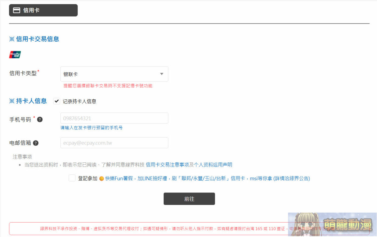This screenshot has height=237, width=377.
Task: Click the 请输入在发卡银行预留的手机号 hint text
Action: pyautogui.click(x=91, y=128)
